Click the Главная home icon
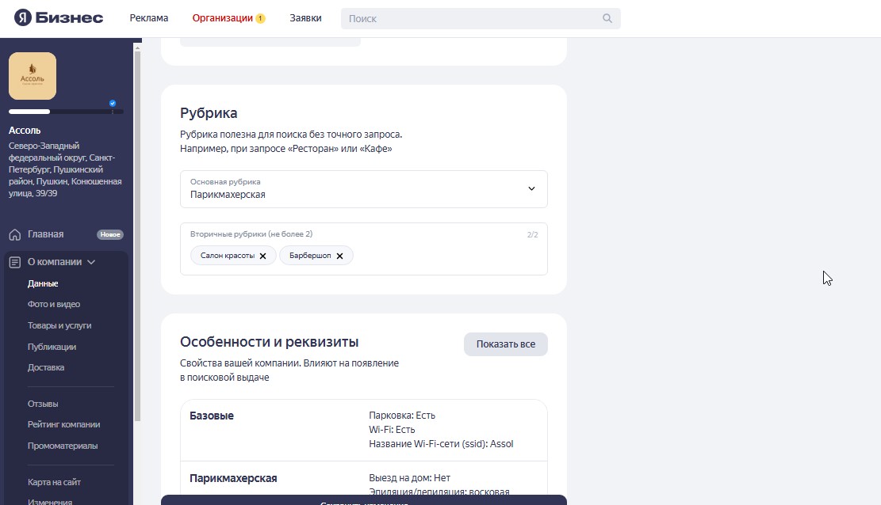 [x=15, y=234]
